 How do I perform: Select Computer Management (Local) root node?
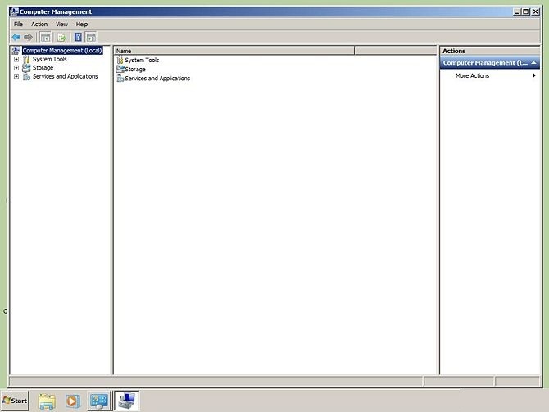coord(61,51)
